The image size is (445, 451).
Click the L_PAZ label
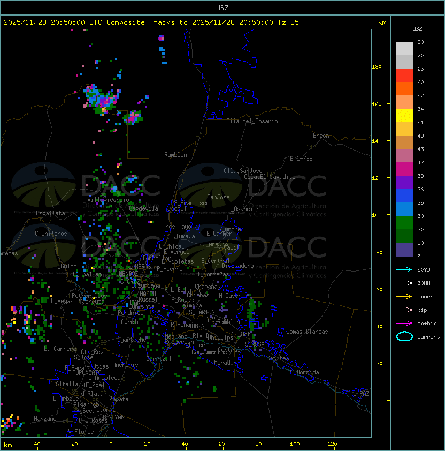pos(361,394)
